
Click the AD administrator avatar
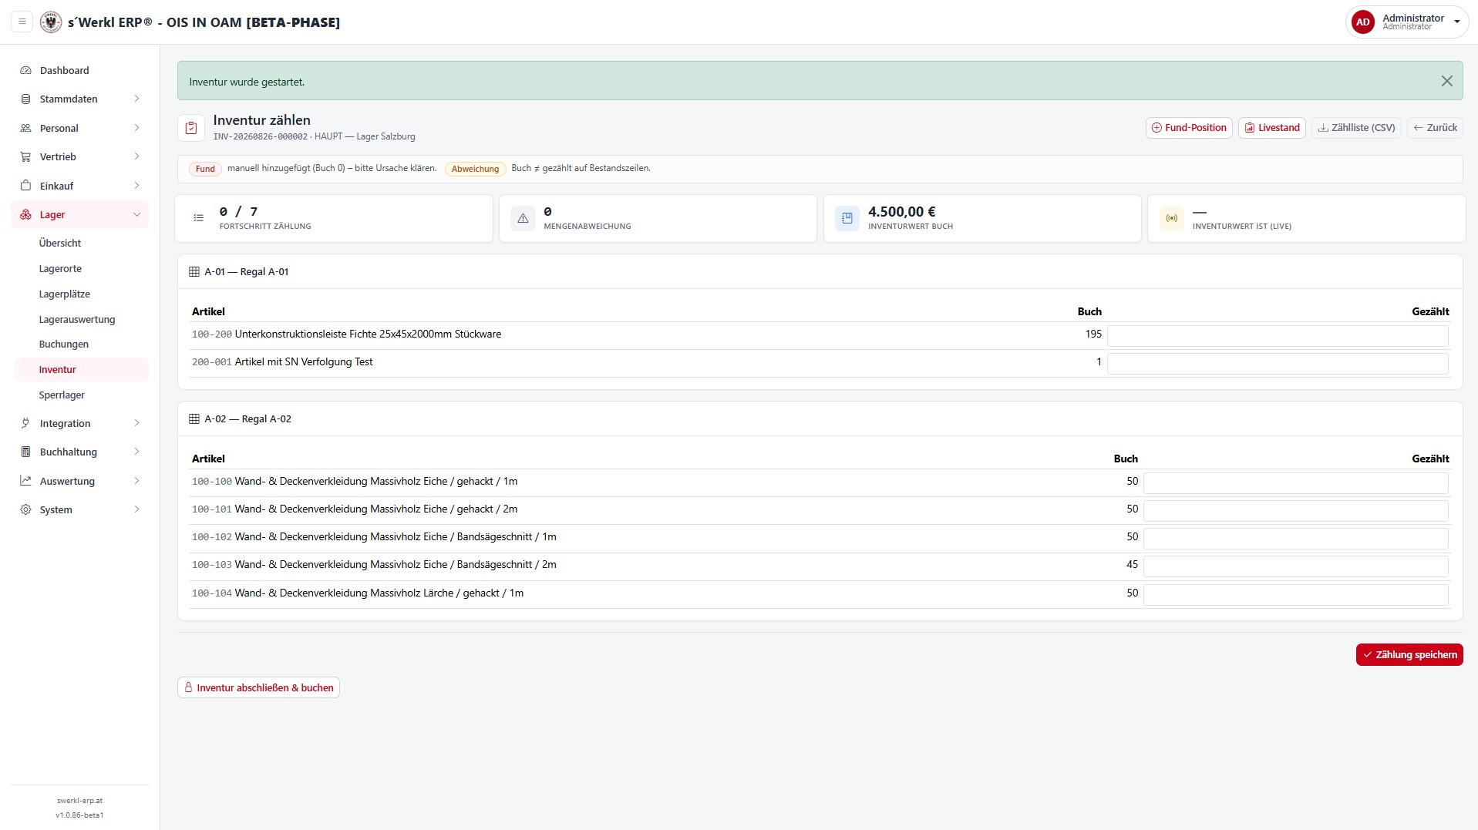pos(1362,22)
